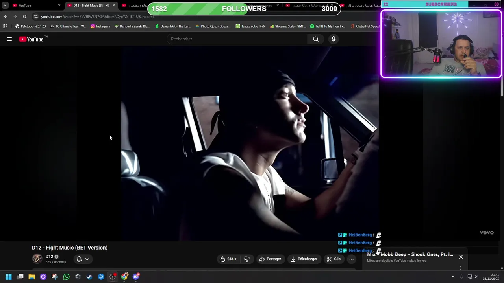This screenshot has width=504, height=283.
Task: Focus the Rechercher search field
Action: pyautogui.click(x=237, y=39)
